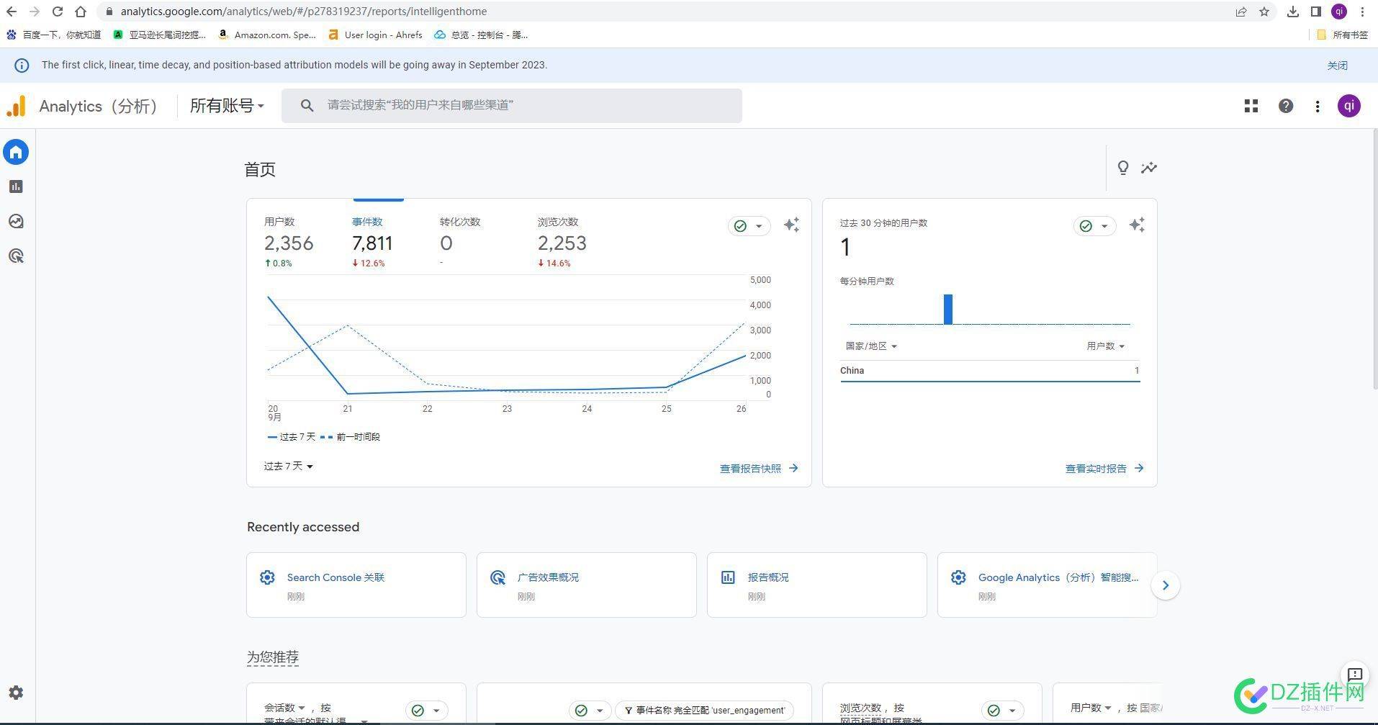Click the sparkle insights icon on realtime card

click(1137, 225)
